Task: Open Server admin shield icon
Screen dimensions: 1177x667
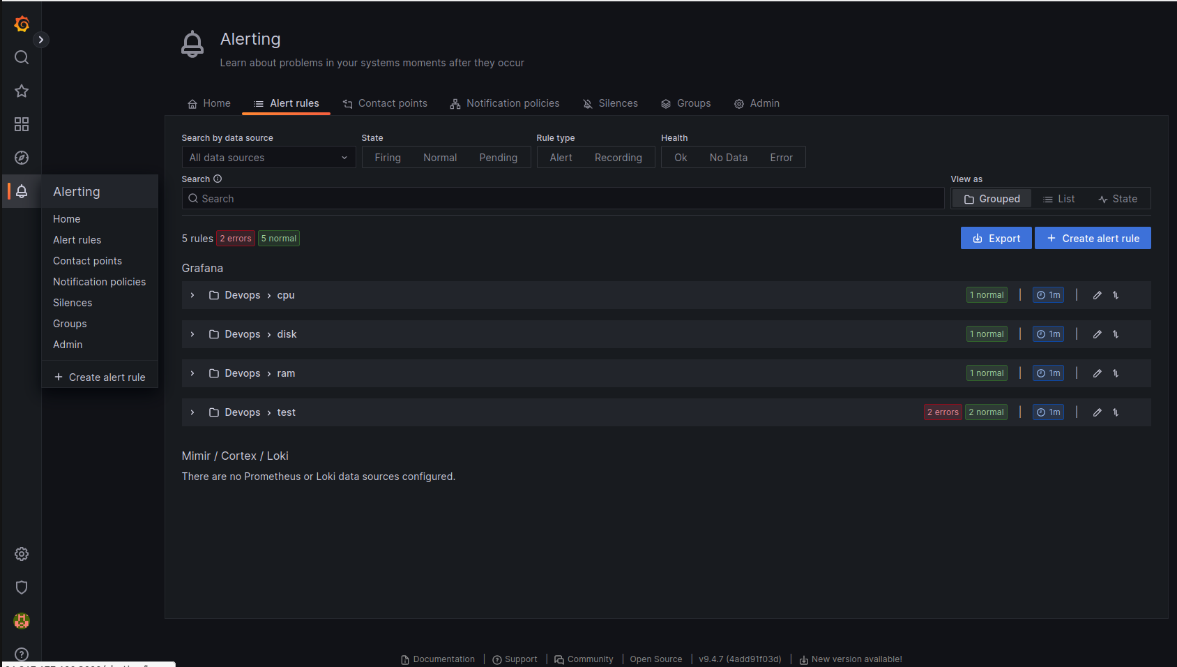Action: [22, 587]
